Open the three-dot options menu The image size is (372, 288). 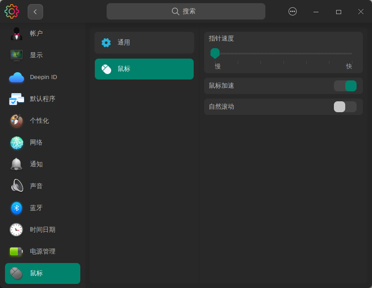292,11
